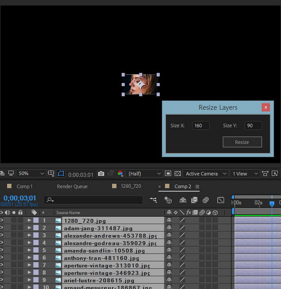Click the solo column header icon

click(14, 213)
